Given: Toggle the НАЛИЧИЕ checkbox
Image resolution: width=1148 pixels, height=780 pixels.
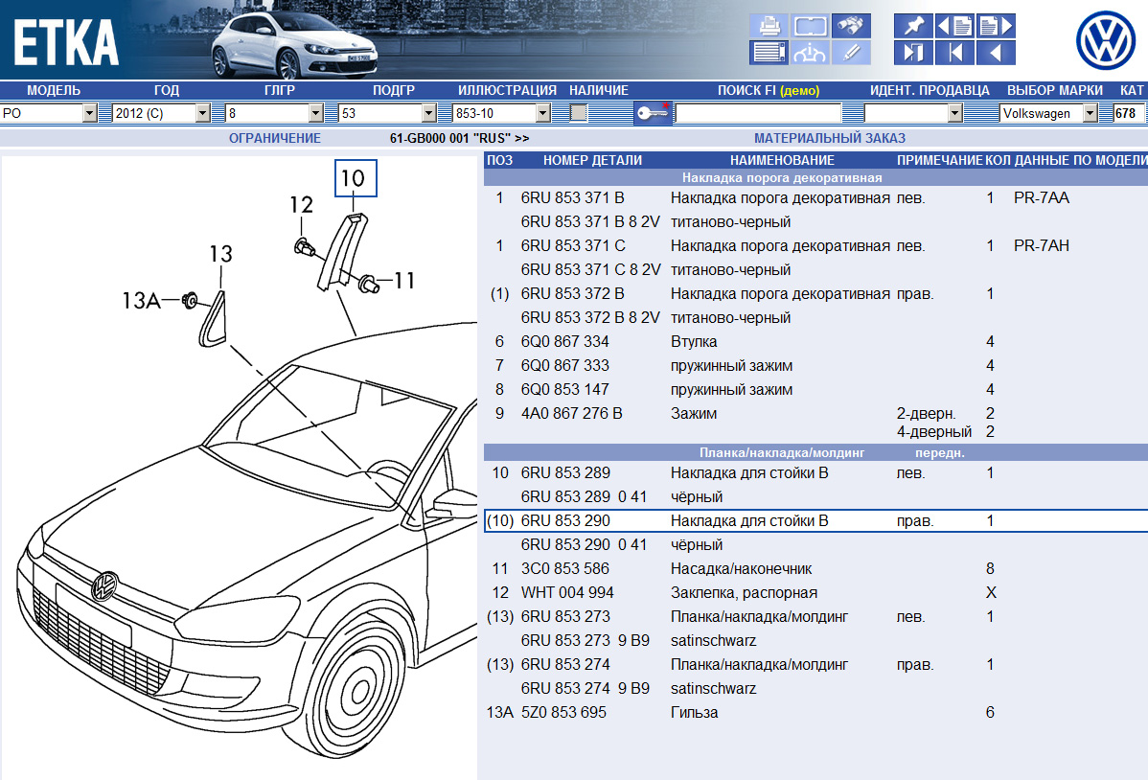Looking at the screenshot, I should point(578,113).
